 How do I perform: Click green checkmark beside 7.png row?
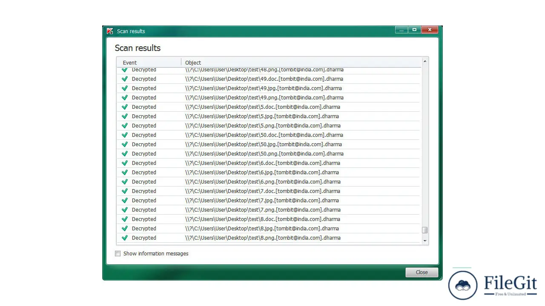[125, 210]
